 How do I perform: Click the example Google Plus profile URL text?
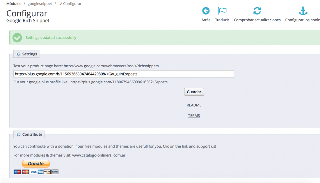(119, 82)
